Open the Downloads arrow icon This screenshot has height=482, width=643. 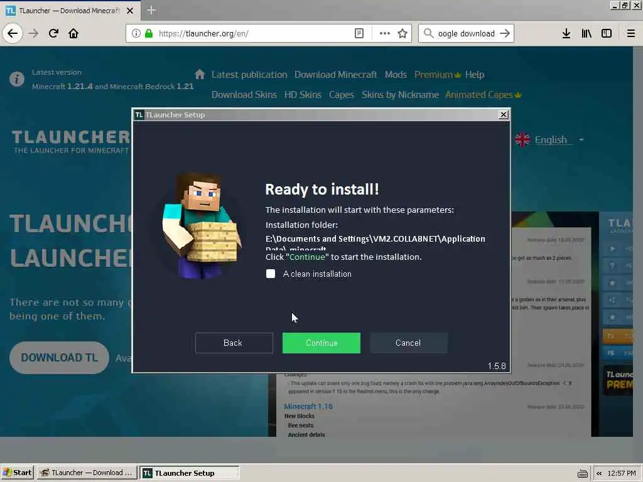[x=566, y=33]
